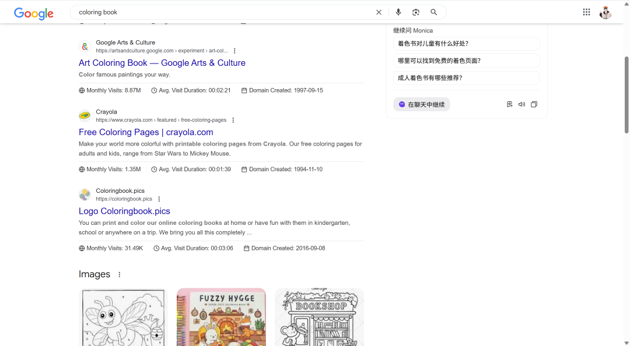
Task: Click the Coloringbook.pics site name text
Action: pyautogui.click(x=120, y=191)
